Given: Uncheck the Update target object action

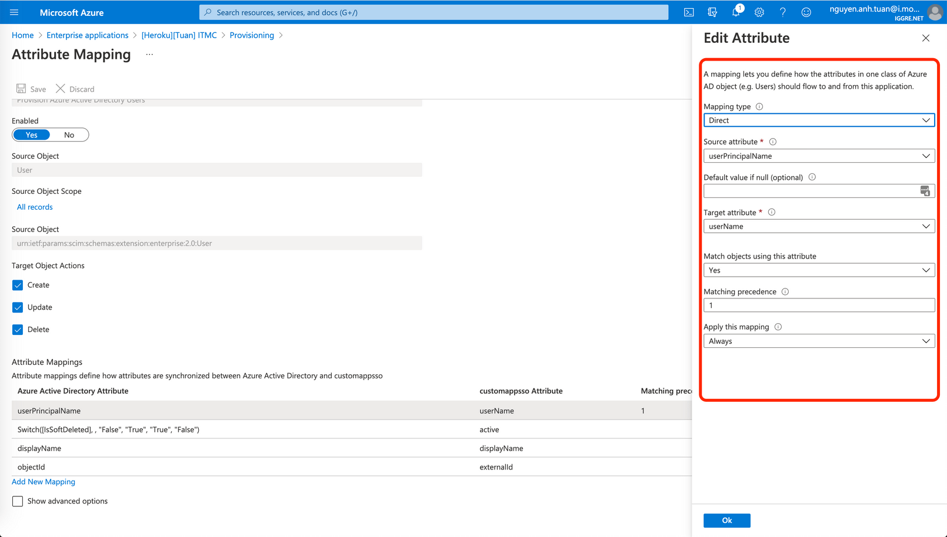Looking at the screenshot, I should pos(18,307).
